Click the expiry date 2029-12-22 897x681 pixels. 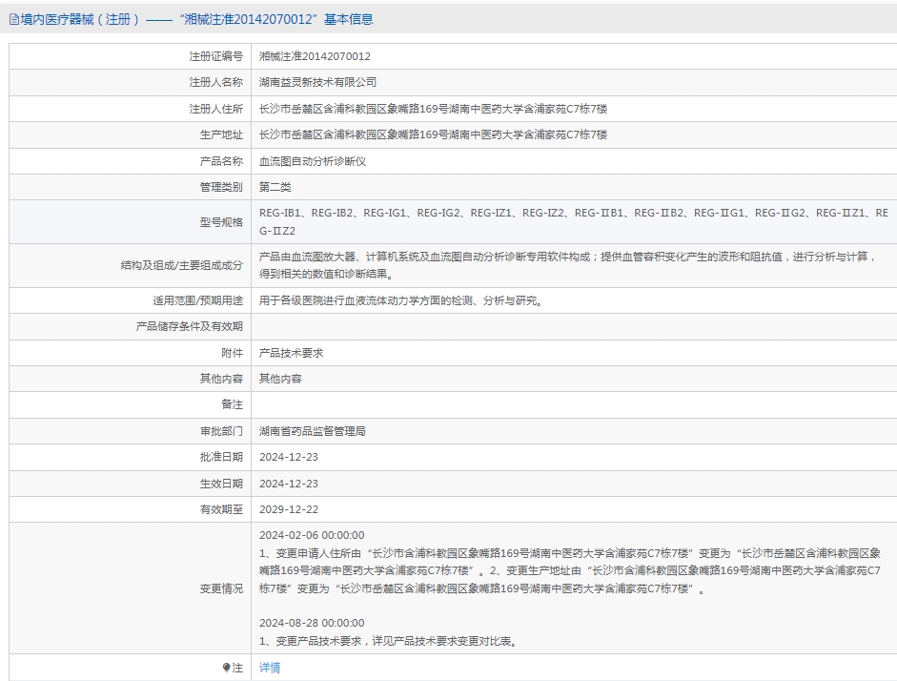(289, 509)
